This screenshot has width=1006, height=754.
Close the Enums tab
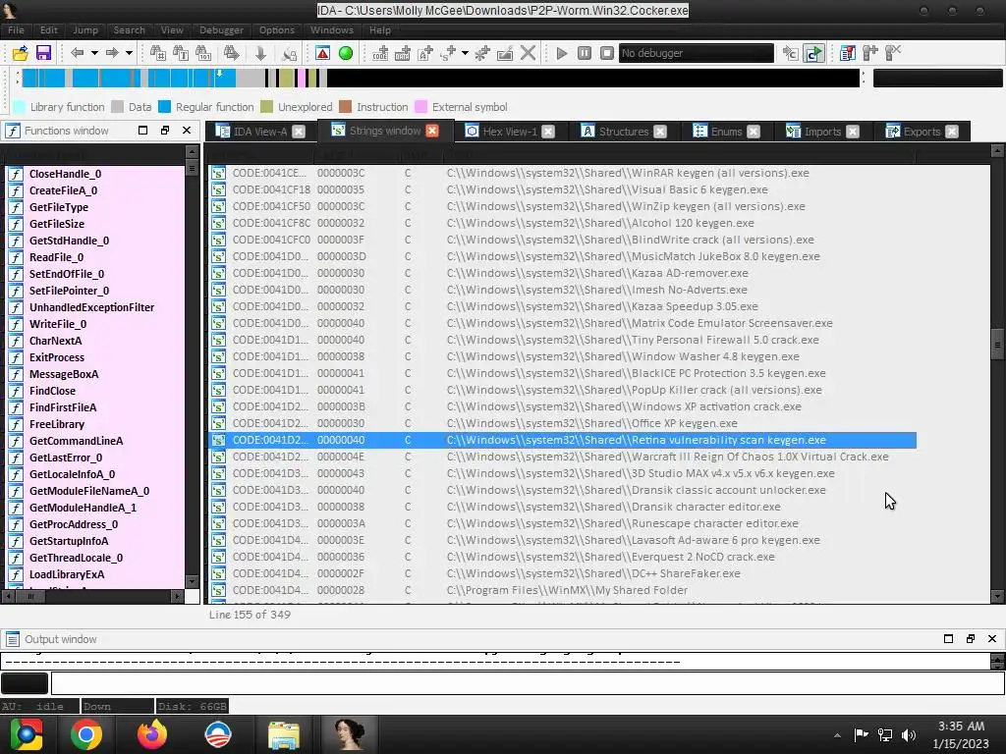(754, 132)
